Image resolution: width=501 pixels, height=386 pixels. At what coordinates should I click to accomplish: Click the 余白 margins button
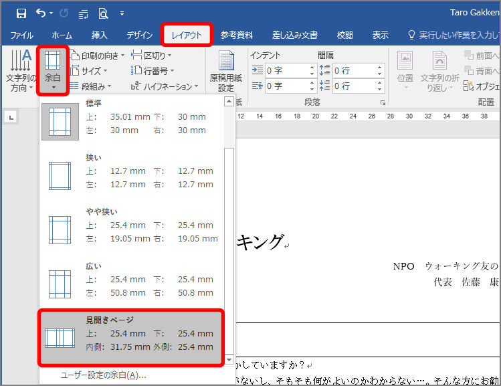(x=52, y=71)
